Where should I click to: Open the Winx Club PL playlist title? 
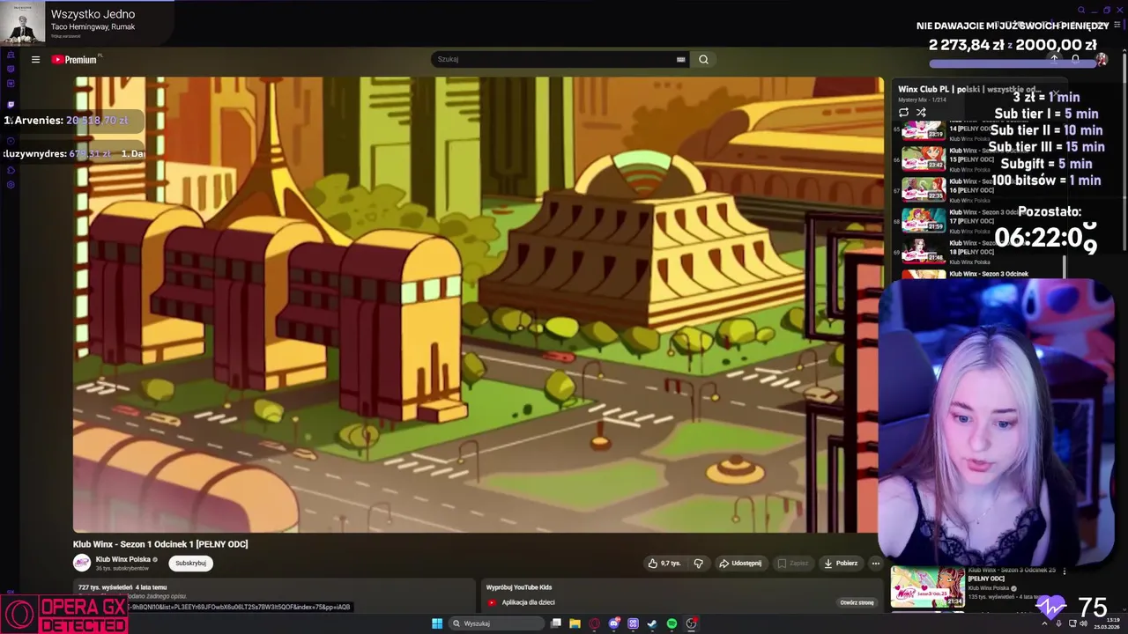970,90
